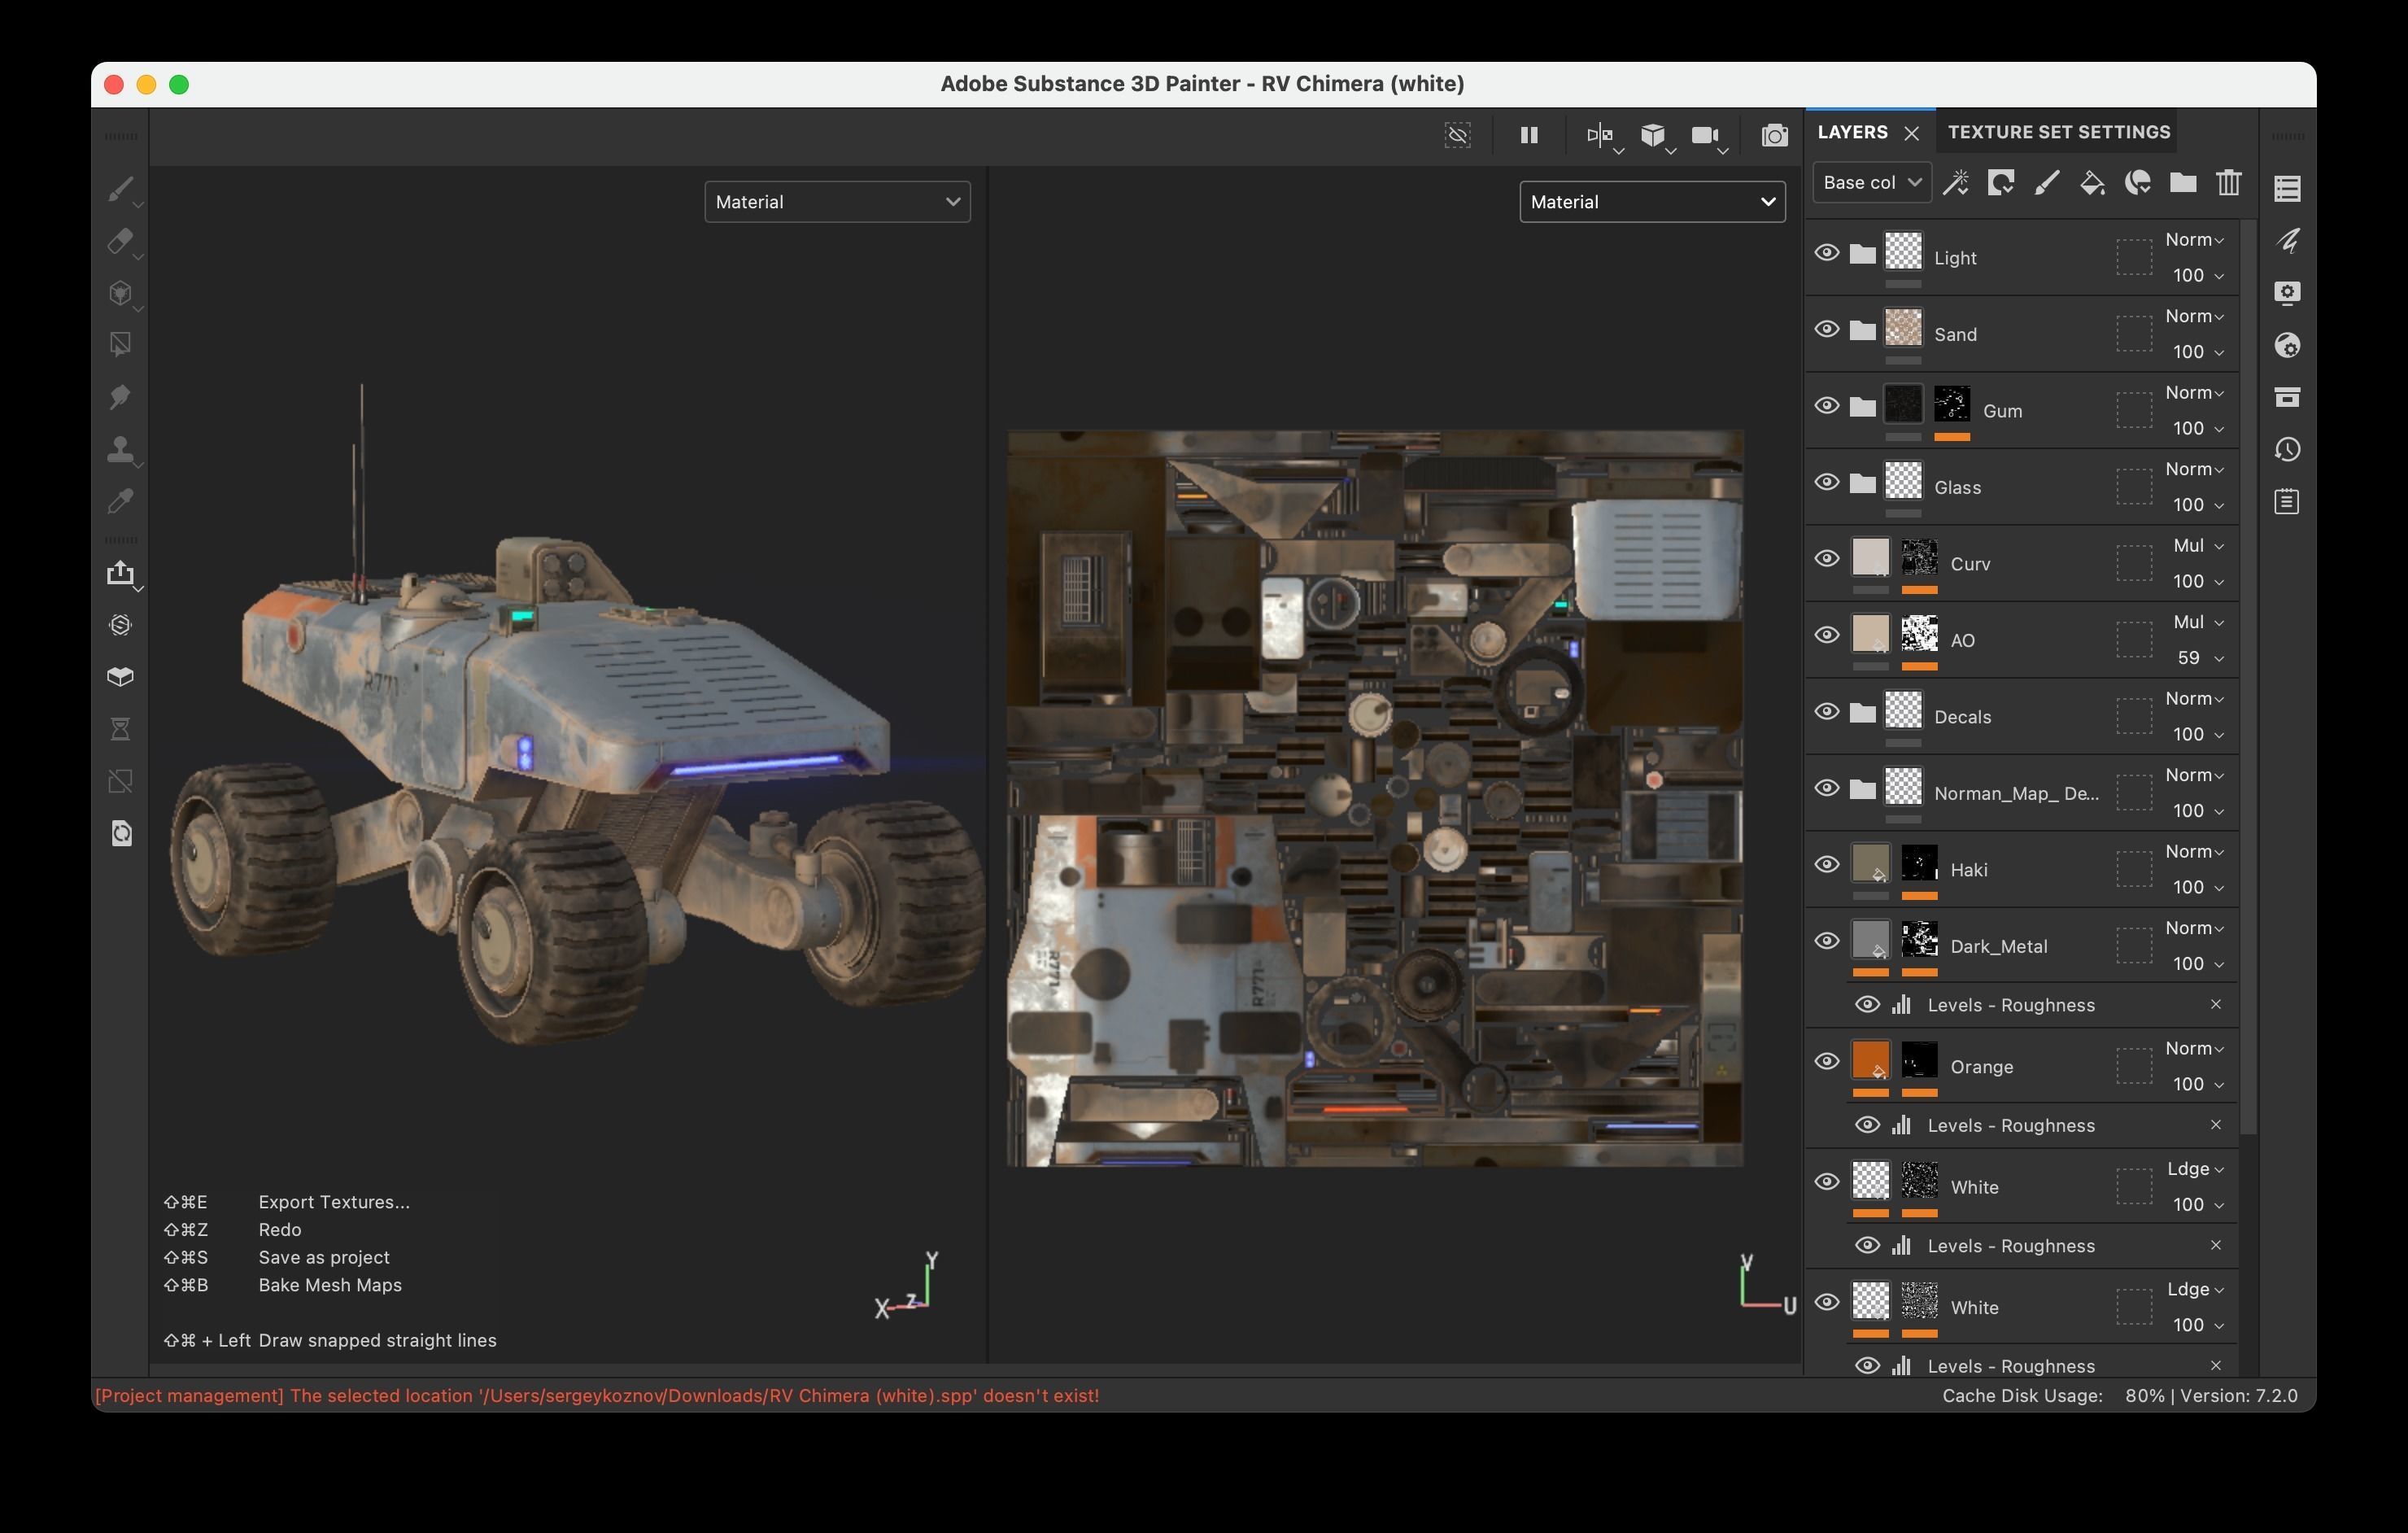
Task: Add a smart material layer icon
Action: coord(2137,182)
